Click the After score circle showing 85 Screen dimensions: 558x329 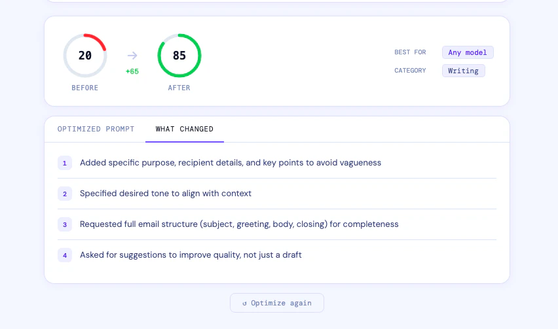click(179, 56)
